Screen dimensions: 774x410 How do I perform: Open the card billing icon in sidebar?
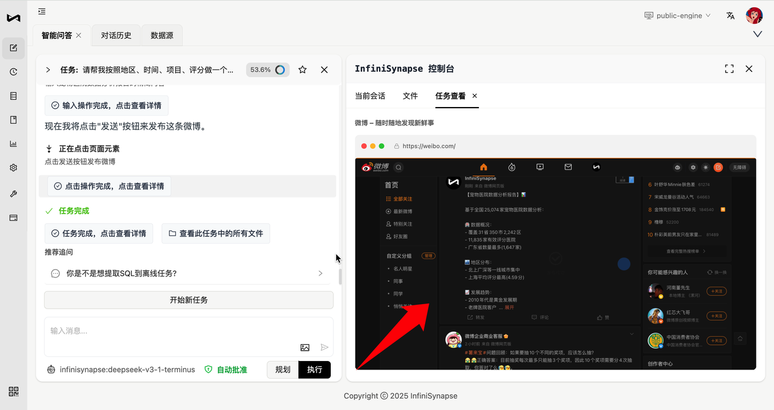pos(13,218)
